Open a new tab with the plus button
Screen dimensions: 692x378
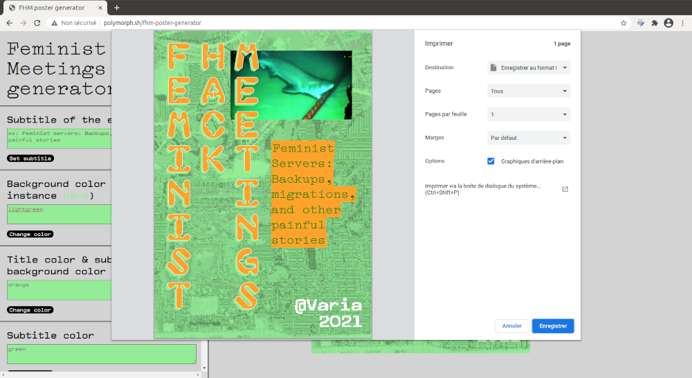click(x=117, y=8)
